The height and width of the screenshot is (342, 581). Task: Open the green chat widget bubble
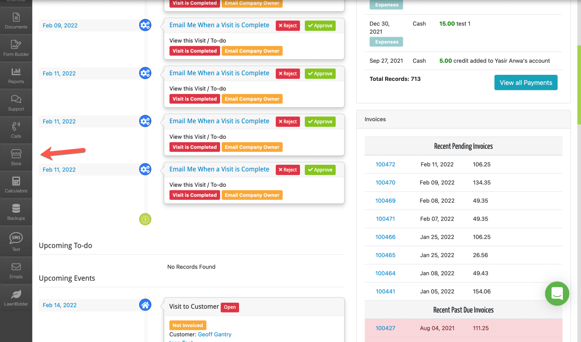557,294
